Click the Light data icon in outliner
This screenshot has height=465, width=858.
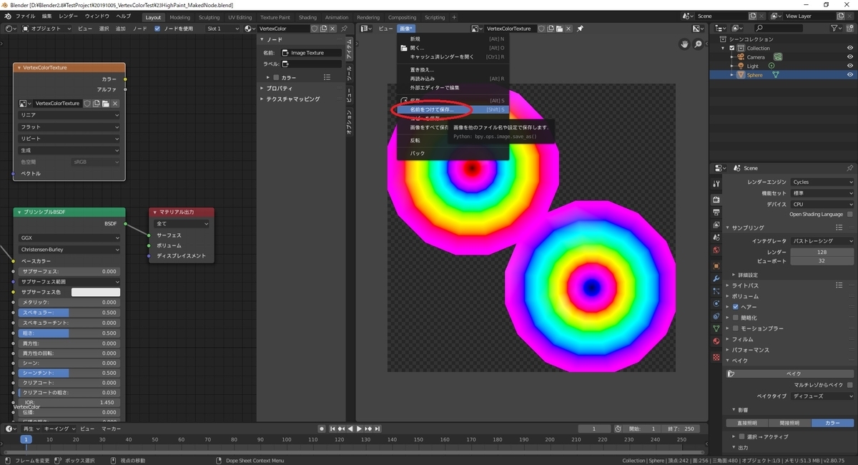pyautogui.click(x=771, y=66)
